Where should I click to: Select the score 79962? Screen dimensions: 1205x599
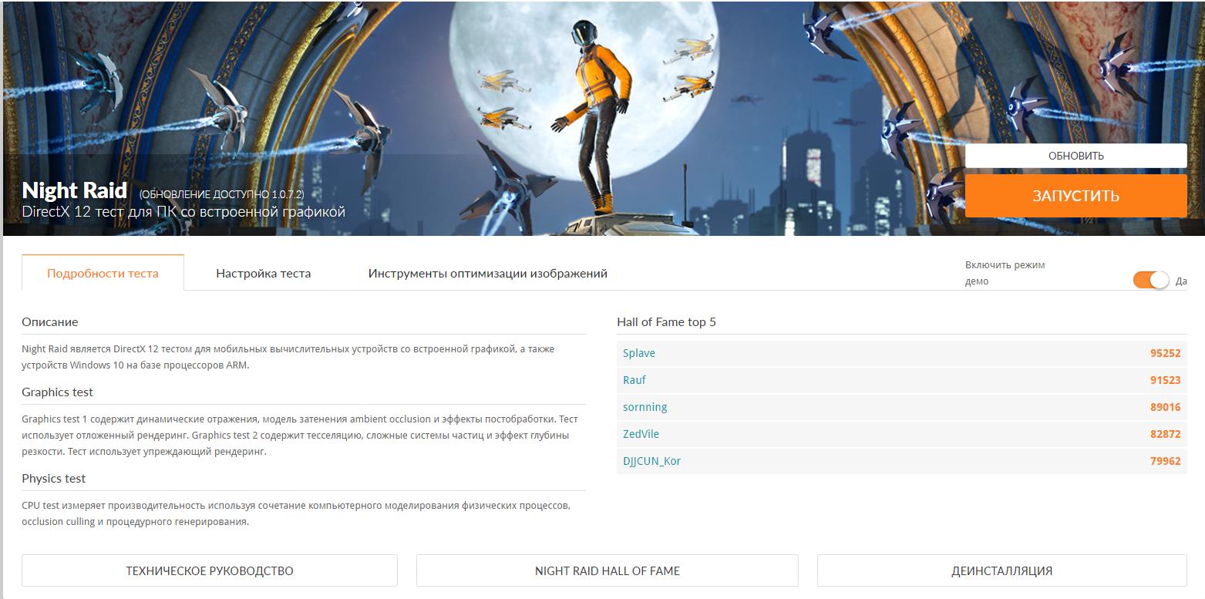click(x=1165, y=461)
